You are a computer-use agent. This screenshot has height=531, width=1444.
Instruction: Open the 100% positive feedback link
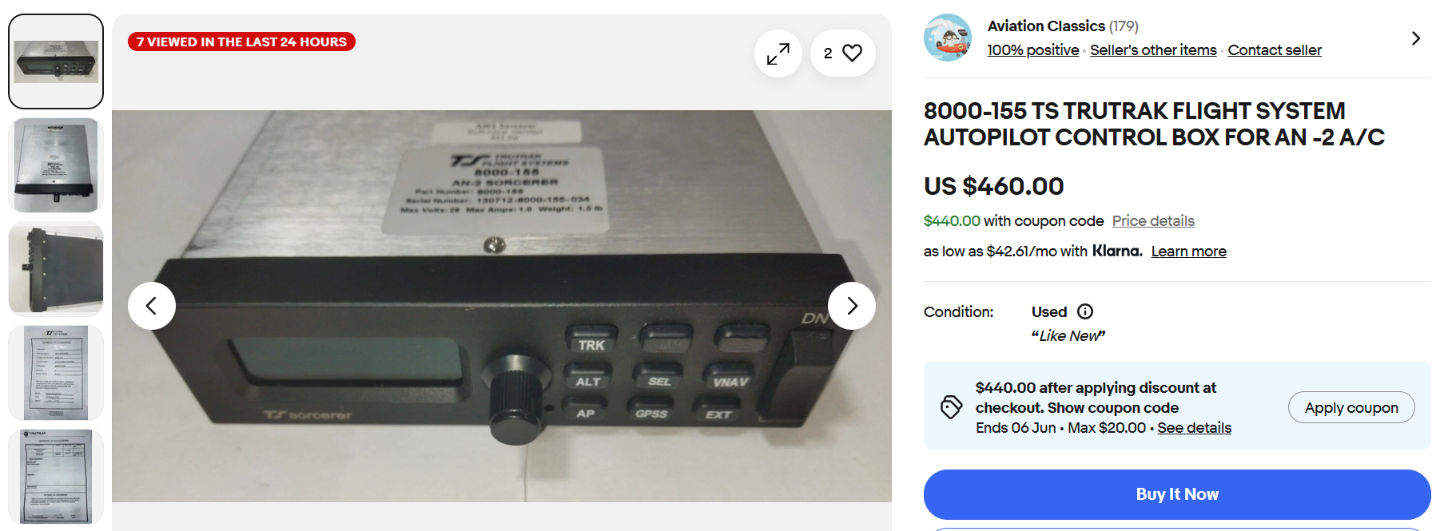tap(1033, 50)
